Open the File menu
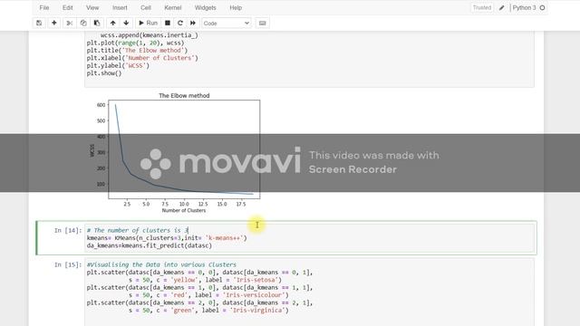The width and height of the screenshot is (580, 326). click(x=44, y=7)
